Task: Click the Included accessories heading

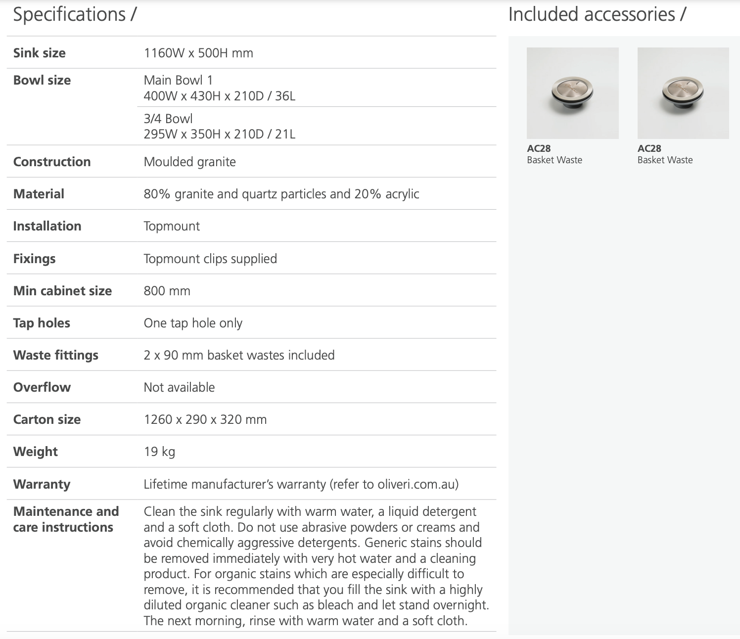Action: tap(597, 14)
